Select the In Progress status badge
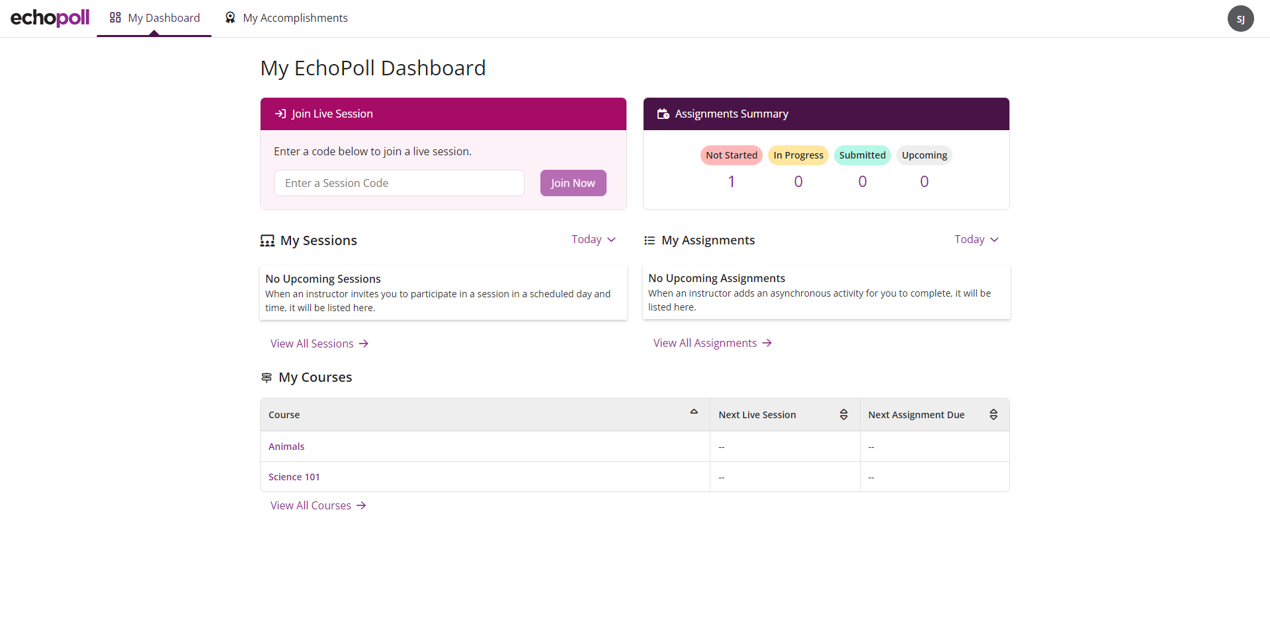The height and width of the screenshot is (619, 1270). coord(798,155)
